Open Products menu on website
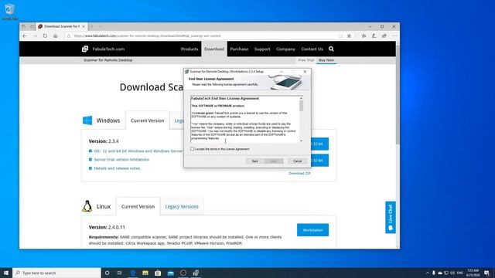The image size is (495, 278). [x=189, y=49]
